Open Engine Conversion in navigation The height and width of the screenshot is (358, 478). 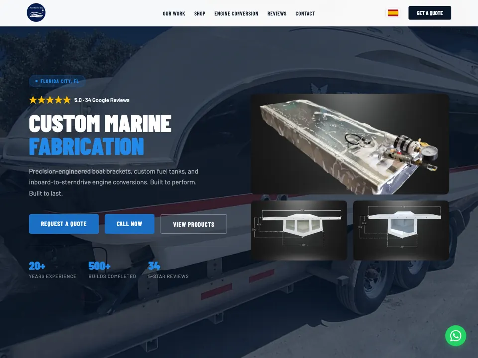[x=236, y=14]
